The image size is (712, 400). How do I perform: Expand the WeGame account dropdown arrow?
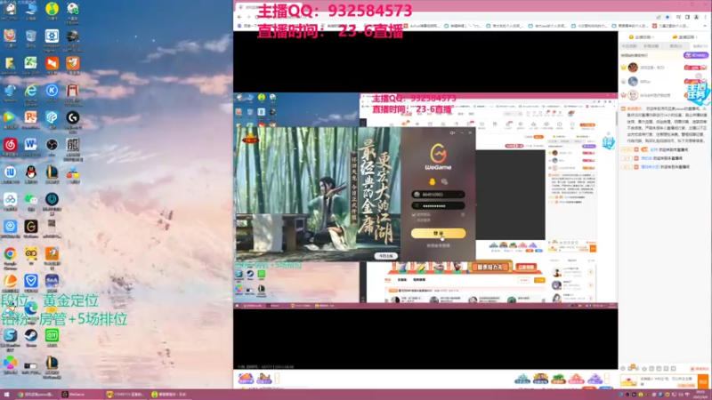(x=461, y=195)
